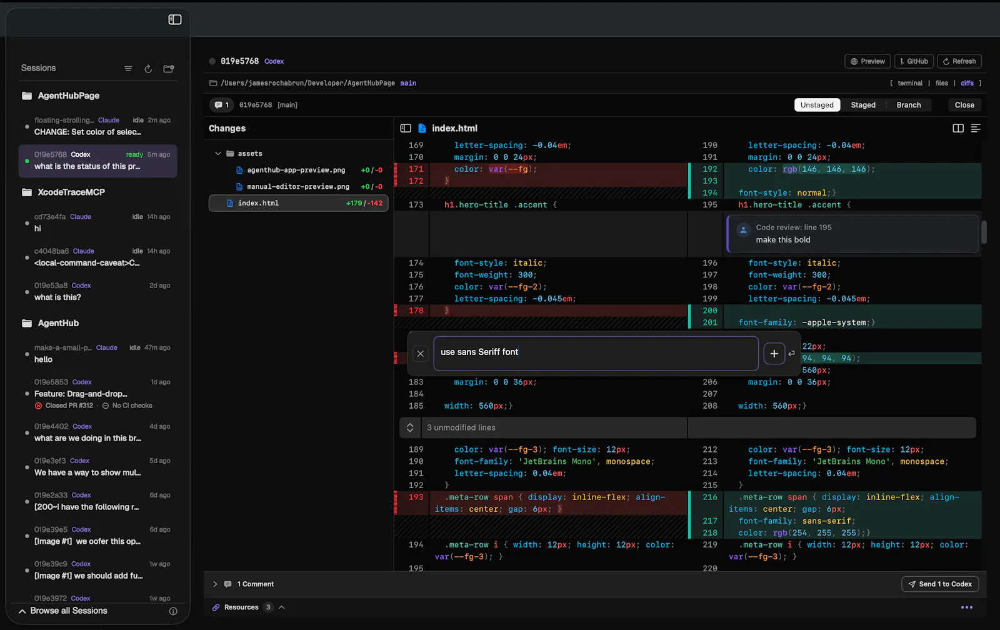Select the Branch tab

909,105
